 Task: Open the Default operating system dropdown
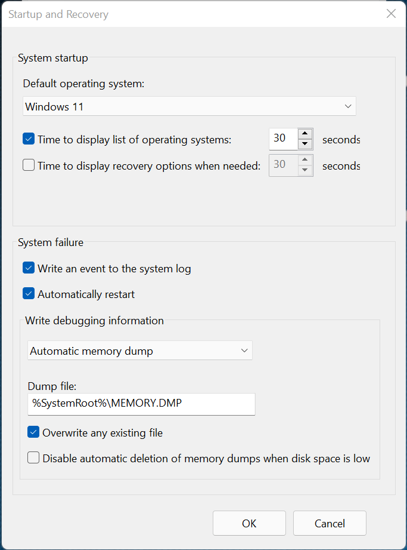click(x=189, y=106)
